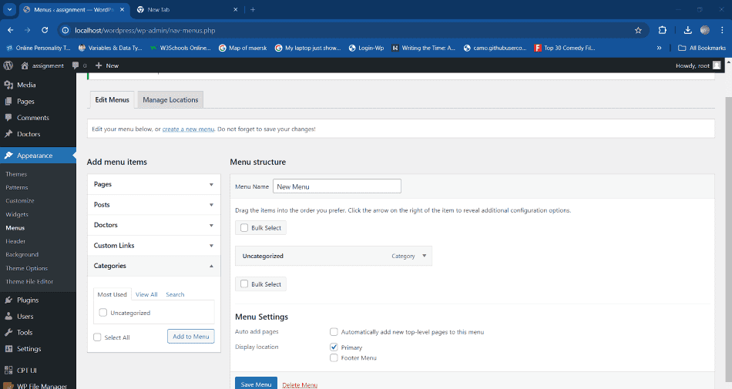Tick the lower Bulk Select checkbox
Image resolution: width=732 pixels, height=389 pixels.
pos(244,283)
